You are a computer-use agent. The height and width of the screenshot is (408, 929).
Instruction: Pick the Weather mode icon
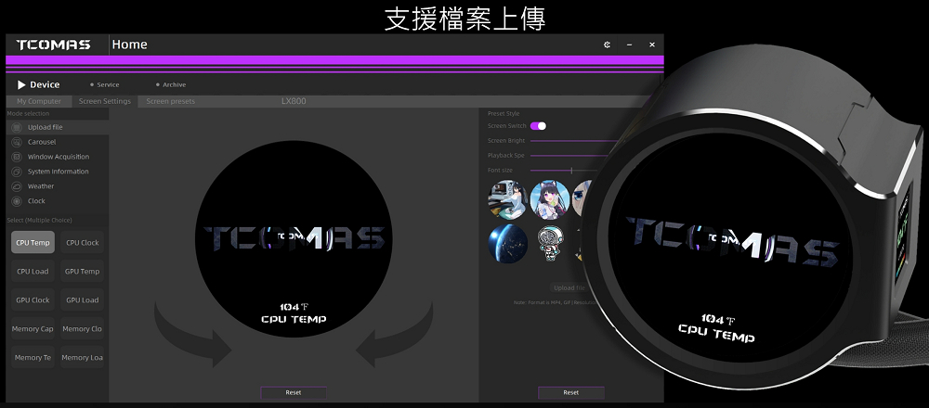(x=17, y=186)
